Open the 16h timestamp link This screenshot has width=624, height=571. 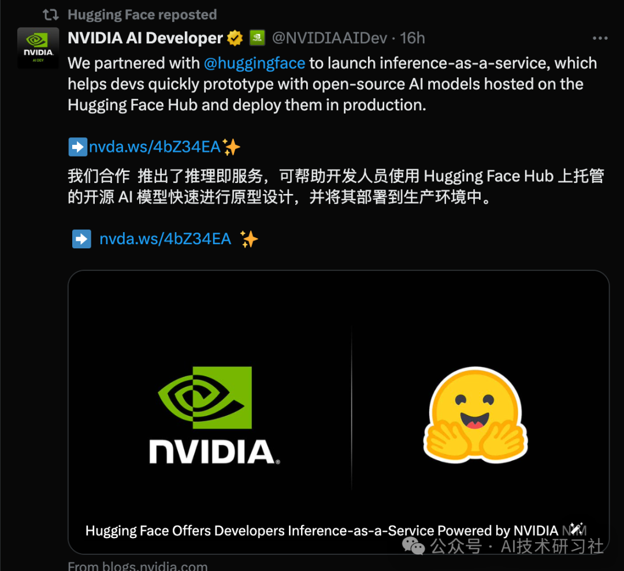(413, 38)
